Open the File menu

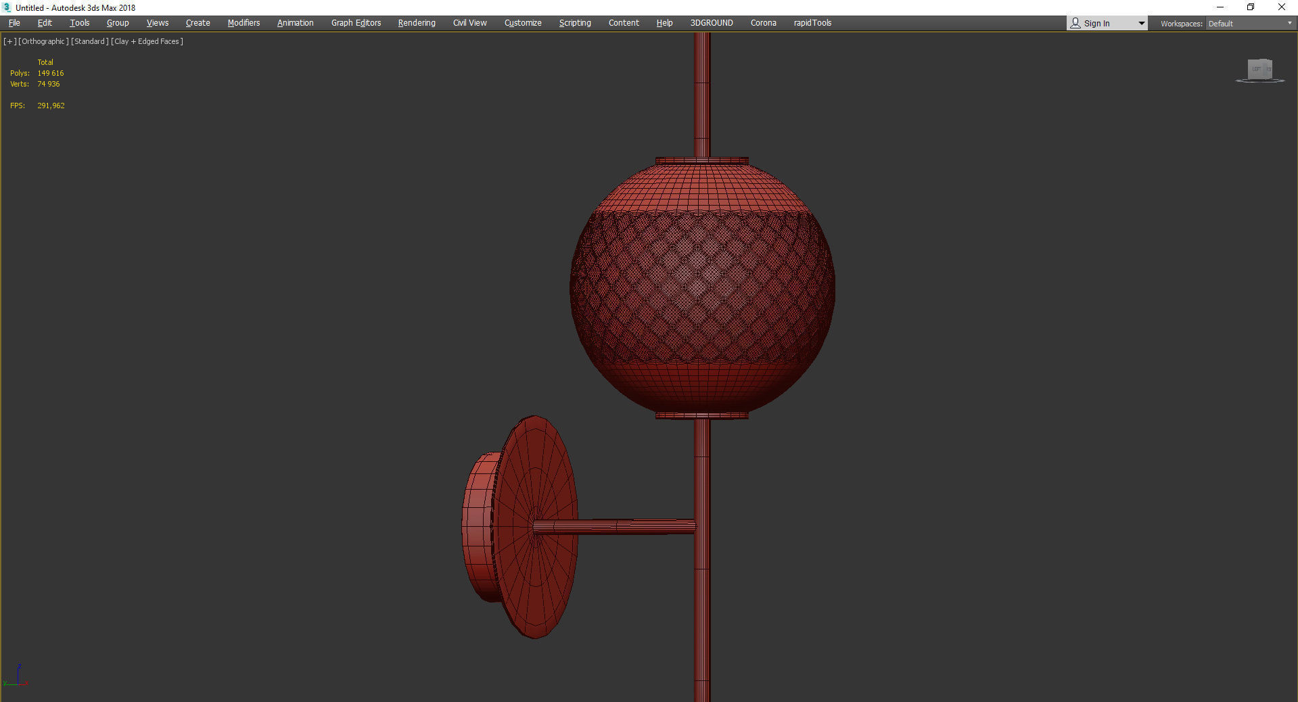(x=14, y=23)
